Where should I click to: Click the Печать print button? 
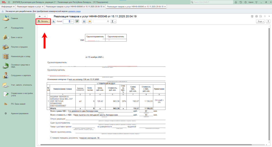tap(43, 21)
